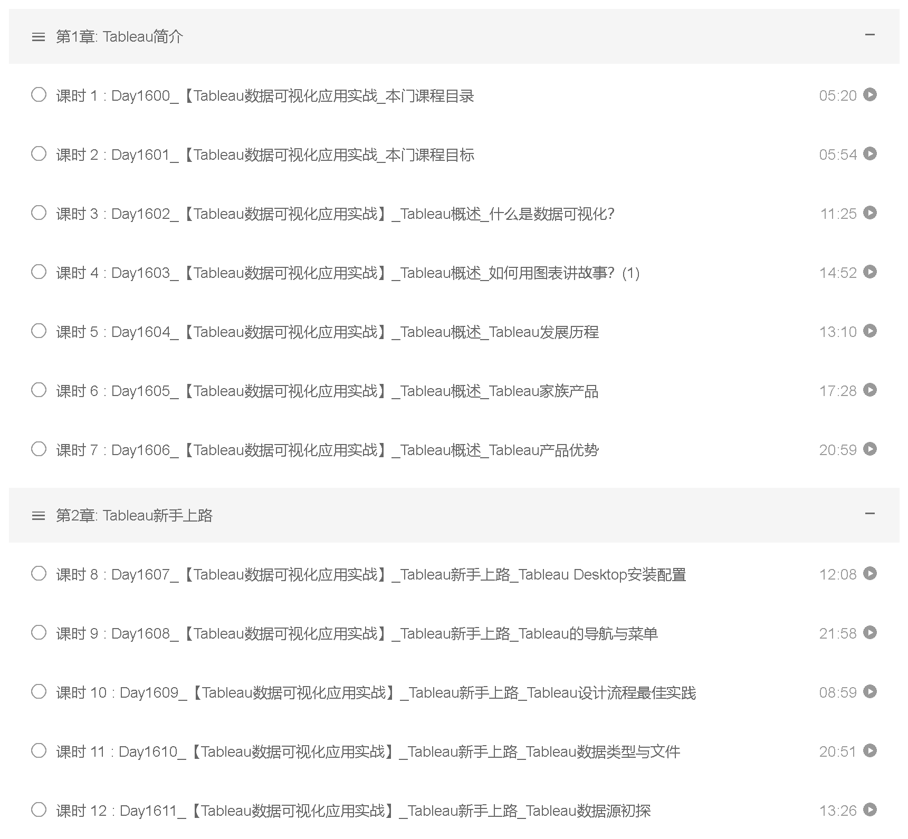Click the 14:52 duration text

(x=838, y=273)
